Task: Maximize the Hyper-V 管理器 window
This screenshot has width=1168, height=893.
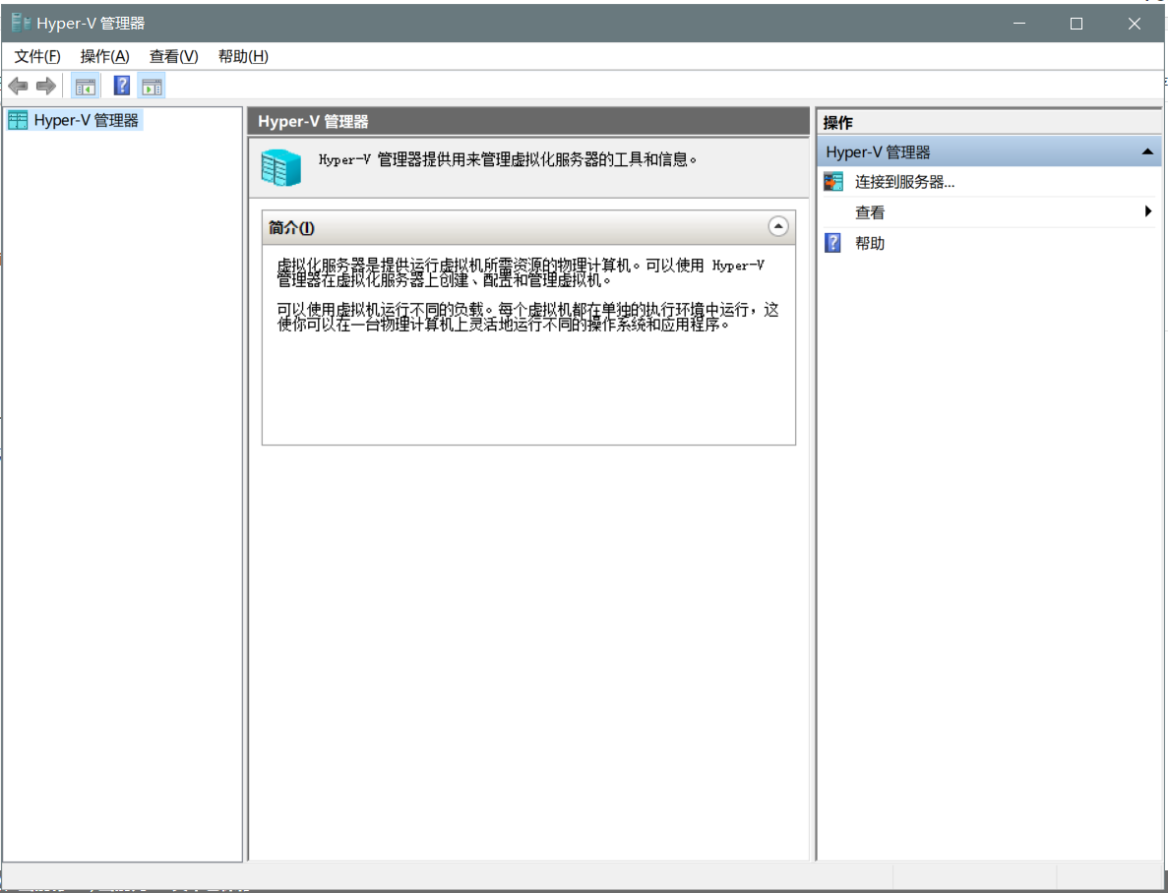Action: coord(1076,24)
